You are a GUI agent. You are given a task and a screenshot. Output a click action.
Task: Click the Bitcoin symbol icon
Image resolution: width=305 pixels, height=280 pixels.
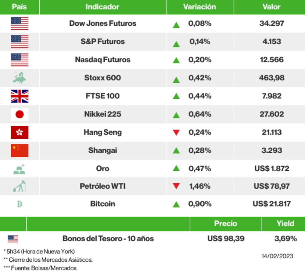[20, 204]
